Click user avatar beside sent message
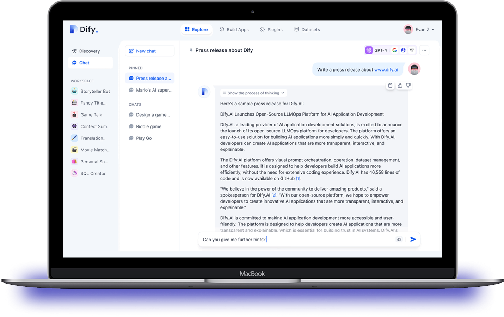This screenshot has height=317, width=504. tap(414, 69)
